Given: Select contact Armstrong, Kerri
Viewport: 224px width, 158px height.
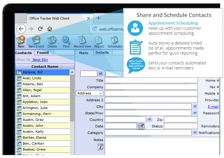Looking at the screenshot, I should coord(43,114).
